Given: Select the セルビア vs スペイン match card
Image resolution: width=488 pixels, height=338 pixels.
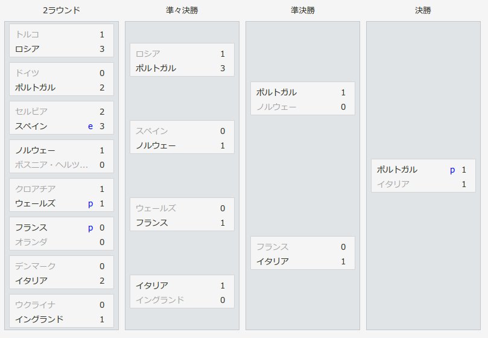Looking at the screenshot, I should (x=62, y=118).
